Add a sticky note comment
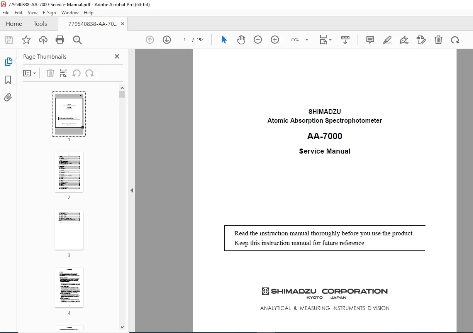The width and height of the screenshot is (473, 333). [x=370, y=40]
